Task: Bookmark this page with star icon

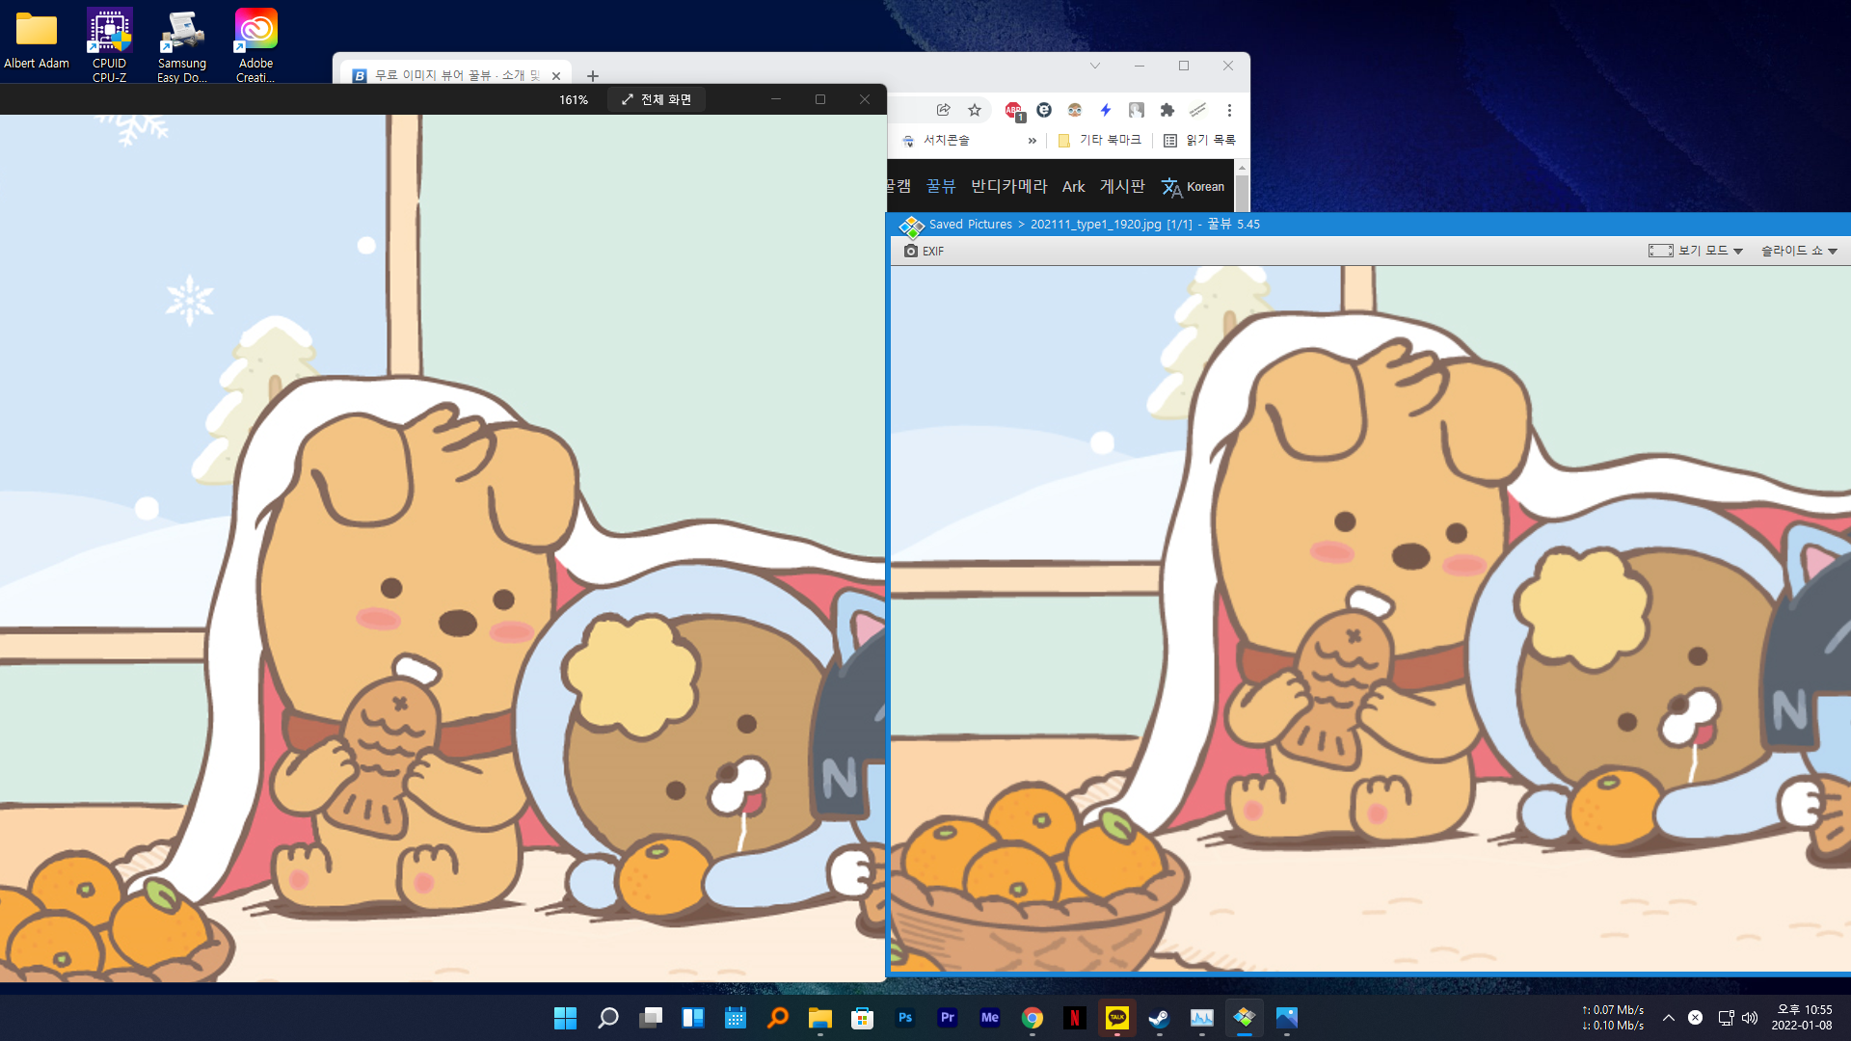Action: (975, 110)
